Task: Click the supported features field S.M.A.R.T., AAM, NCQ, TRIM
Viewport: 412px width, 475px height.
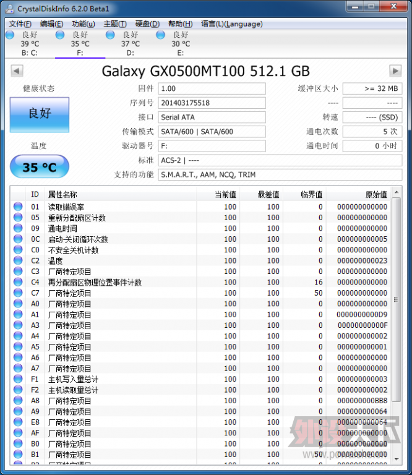Action: [280, 175]
